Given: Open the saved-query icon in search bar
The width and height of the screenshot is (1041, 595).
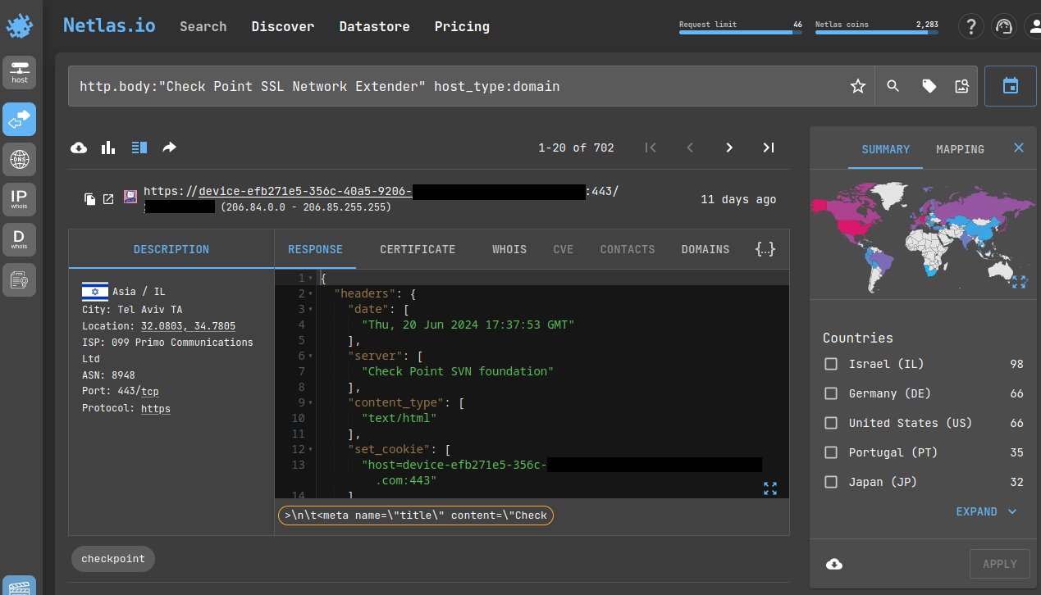Looking at the screenshot, I should pyautogui.click(x=961, y=86).
